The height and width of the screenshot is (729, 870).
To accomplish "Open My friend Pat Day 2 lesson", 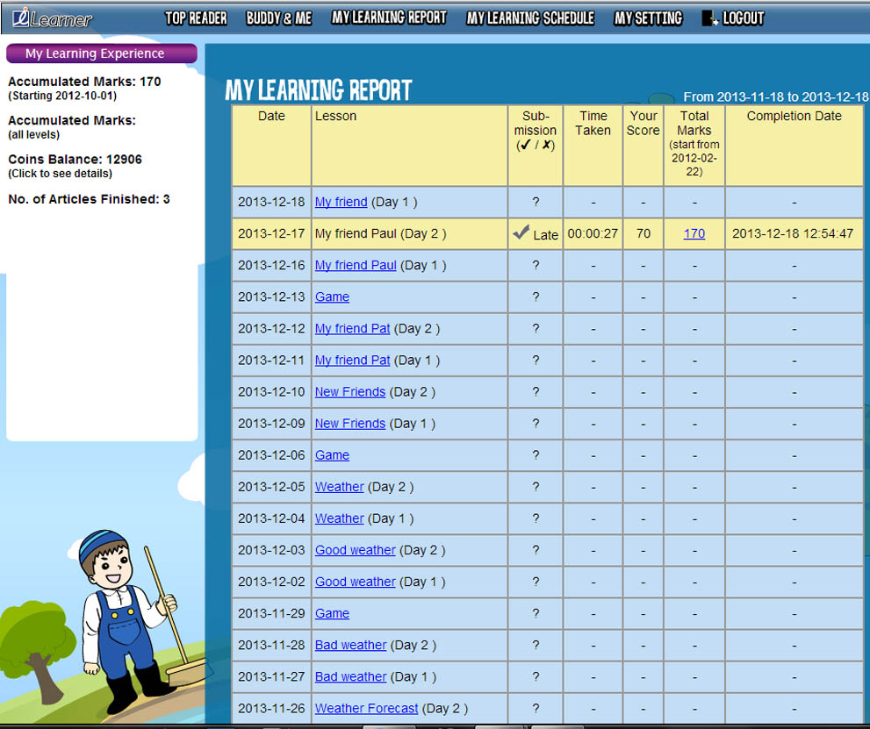I will (x=352, y=328).
